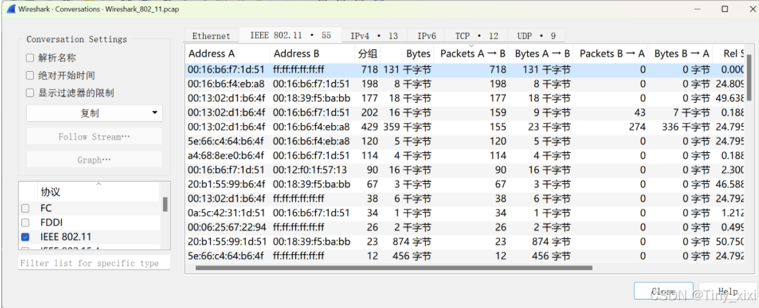Open the IPv6 tab
759x308 pixels.
pyautogui.click(x=426, y=36)
